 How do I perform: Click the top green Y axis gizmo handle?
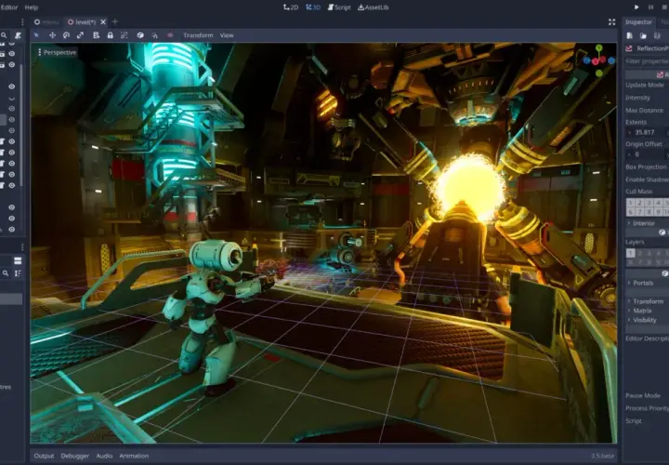tap(599, 47)
